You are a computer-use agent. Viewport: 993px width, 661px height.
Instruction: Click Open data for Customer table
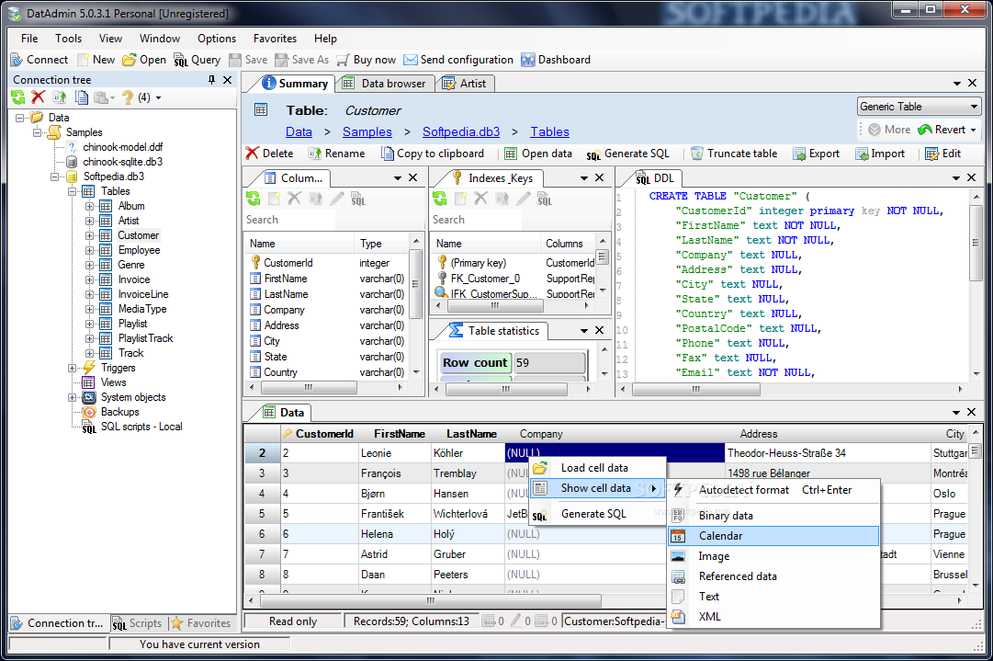click(538, 154)
